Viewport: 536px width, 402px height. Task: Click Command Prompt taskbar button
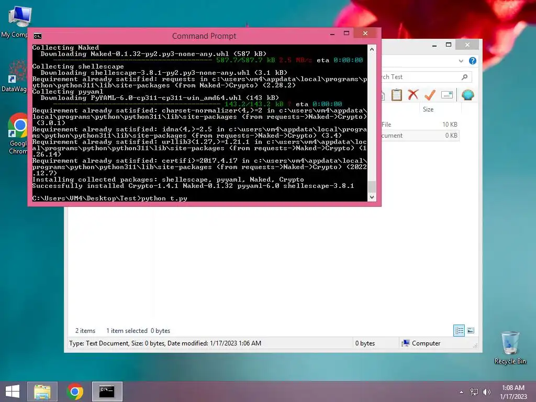(x=107, y=392)
